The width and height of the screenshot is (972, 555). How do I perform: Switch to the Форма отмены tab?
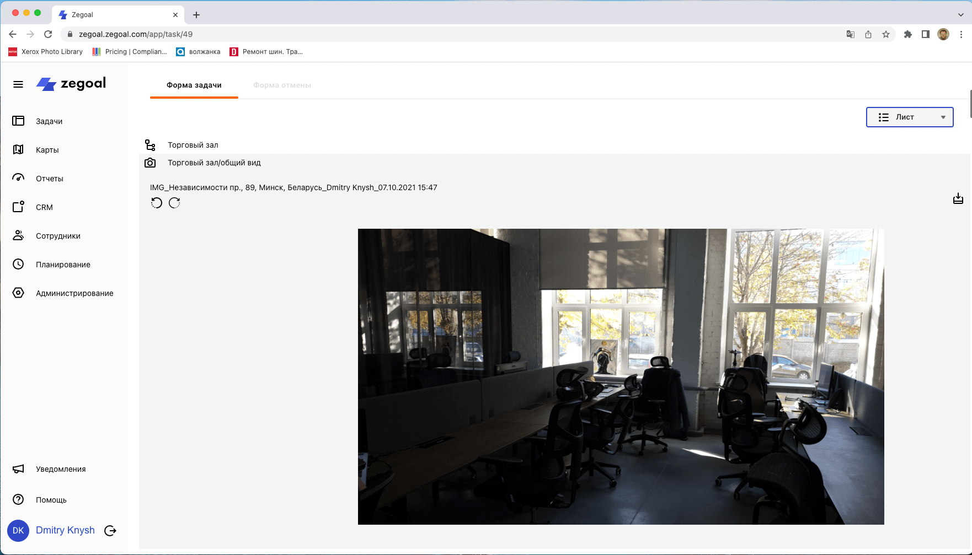(282, 85)
